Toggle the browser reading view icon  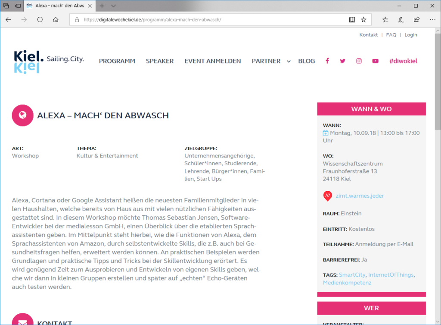(x=352, y=19)
